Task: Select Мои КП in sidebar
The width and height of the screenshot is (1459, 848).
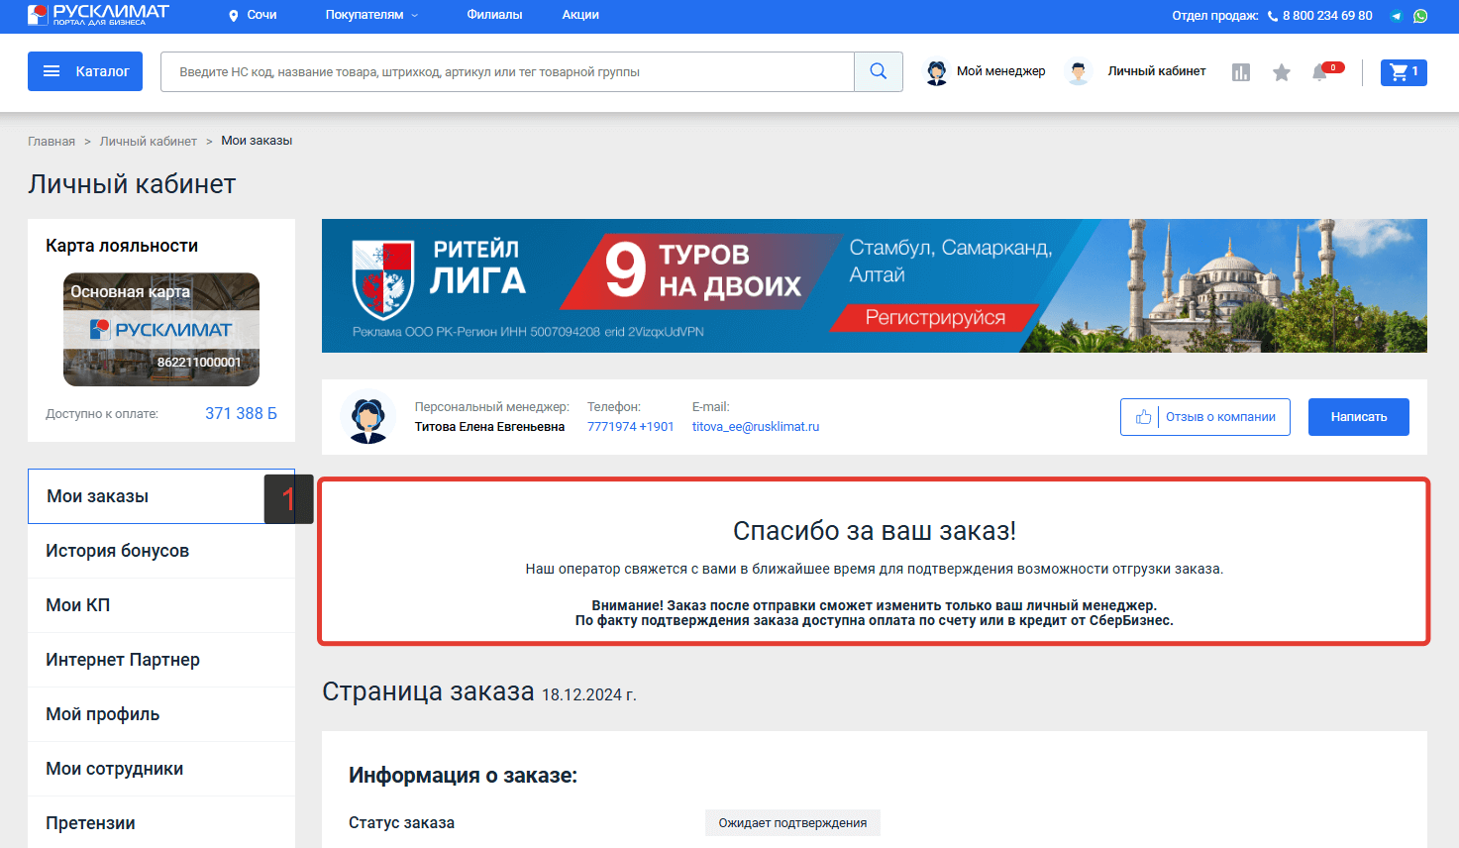Action: 161,605
